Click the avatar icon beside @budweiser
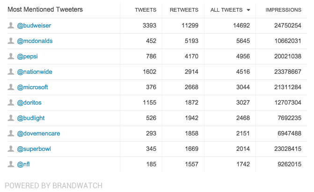The image size is (314, 192). pyautogui.click(x=11, y=25)
